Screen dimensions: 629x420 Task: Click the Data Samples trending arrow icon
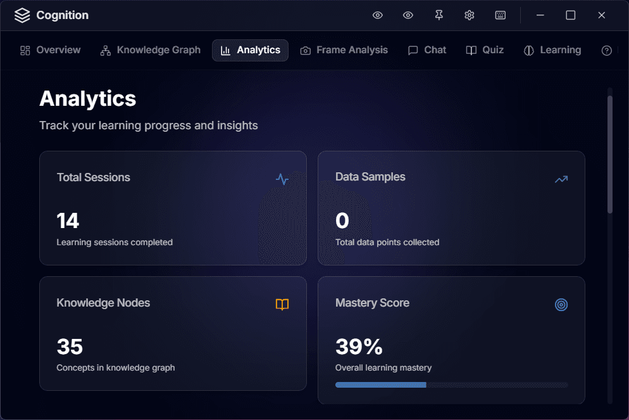pos(561,179)
